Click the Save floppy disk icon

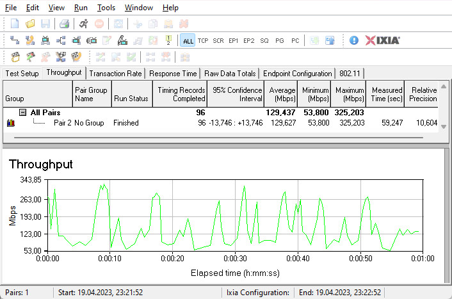click(45, 24)
